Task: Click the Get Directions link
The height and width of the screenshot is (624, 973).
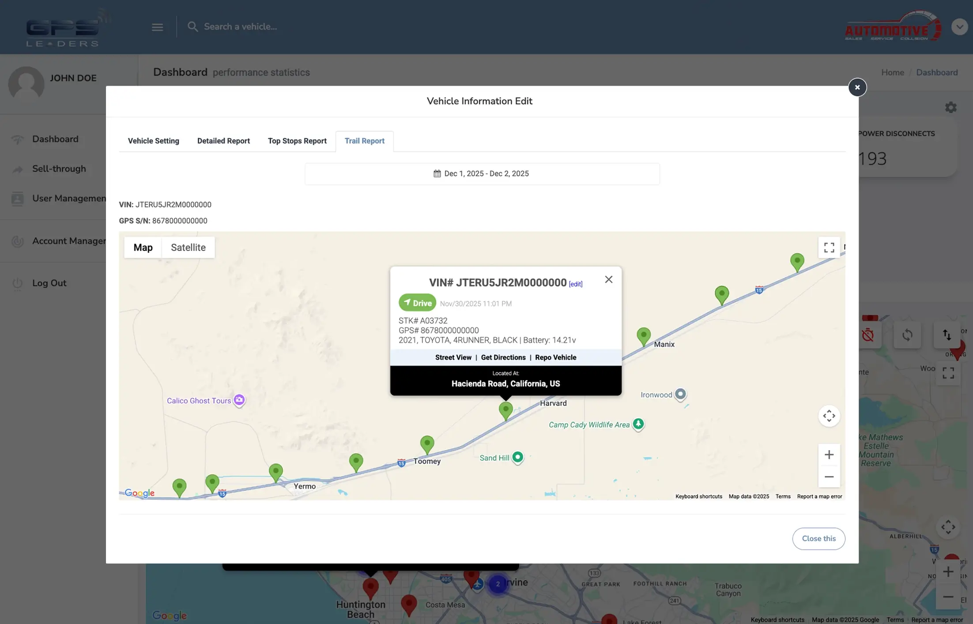Action: [503, 357]
